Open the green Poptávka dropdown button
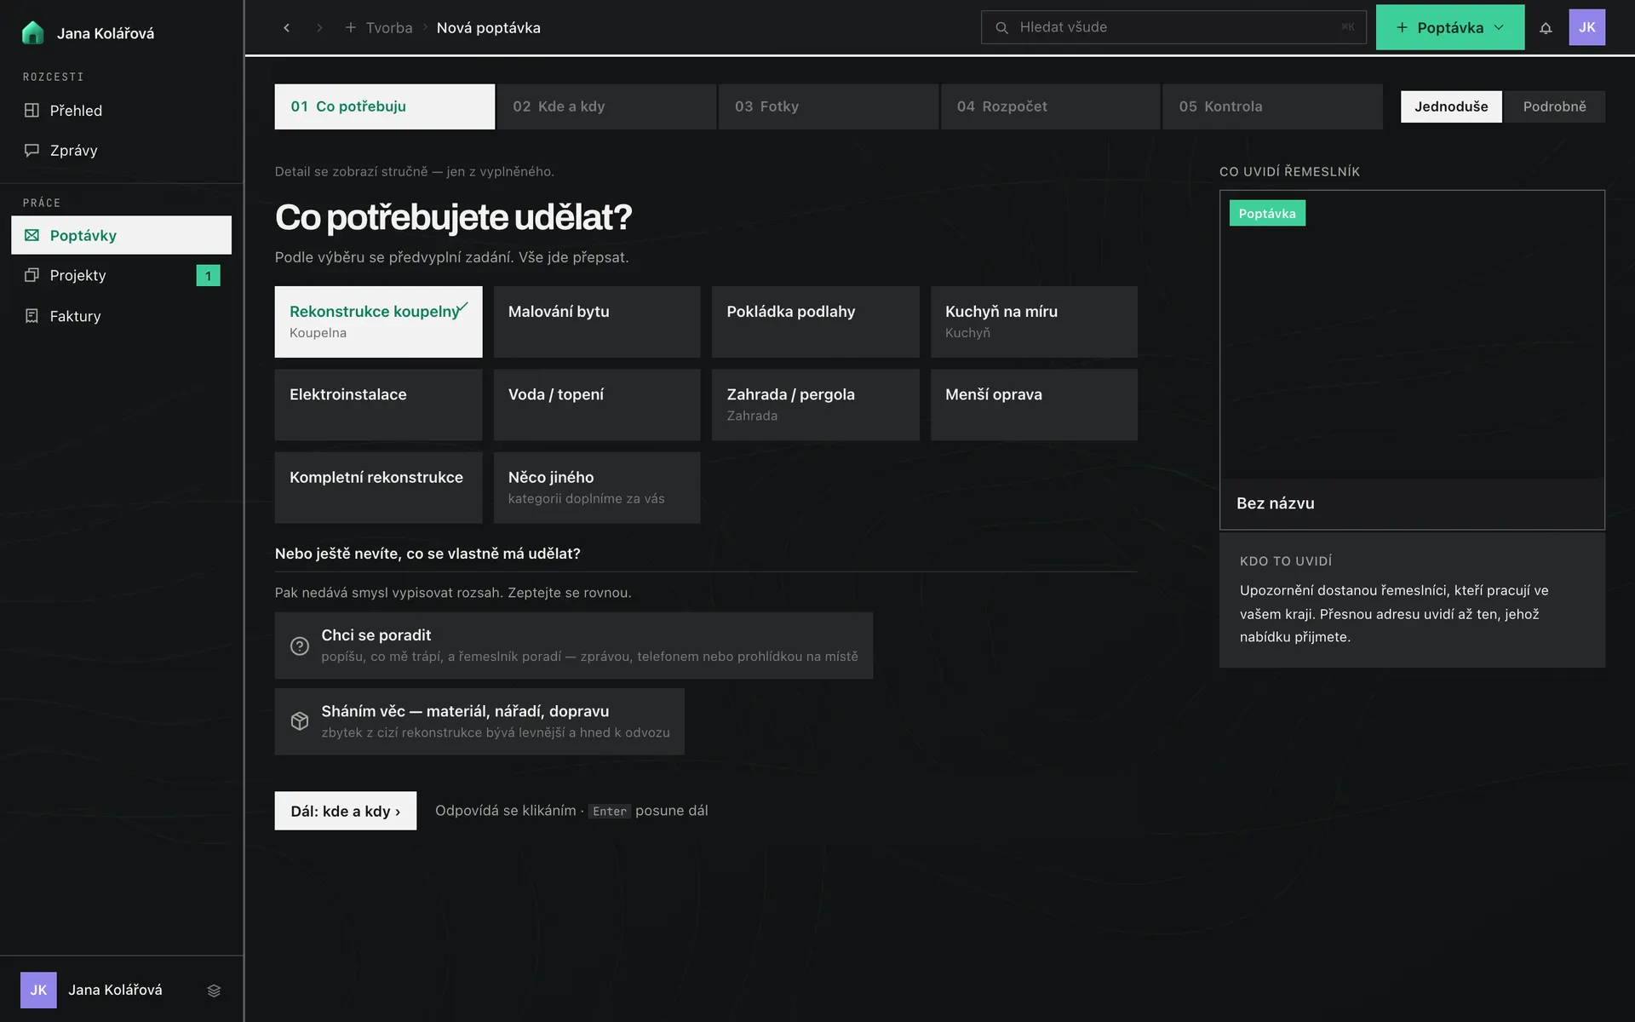 [x=1450, y=27]
